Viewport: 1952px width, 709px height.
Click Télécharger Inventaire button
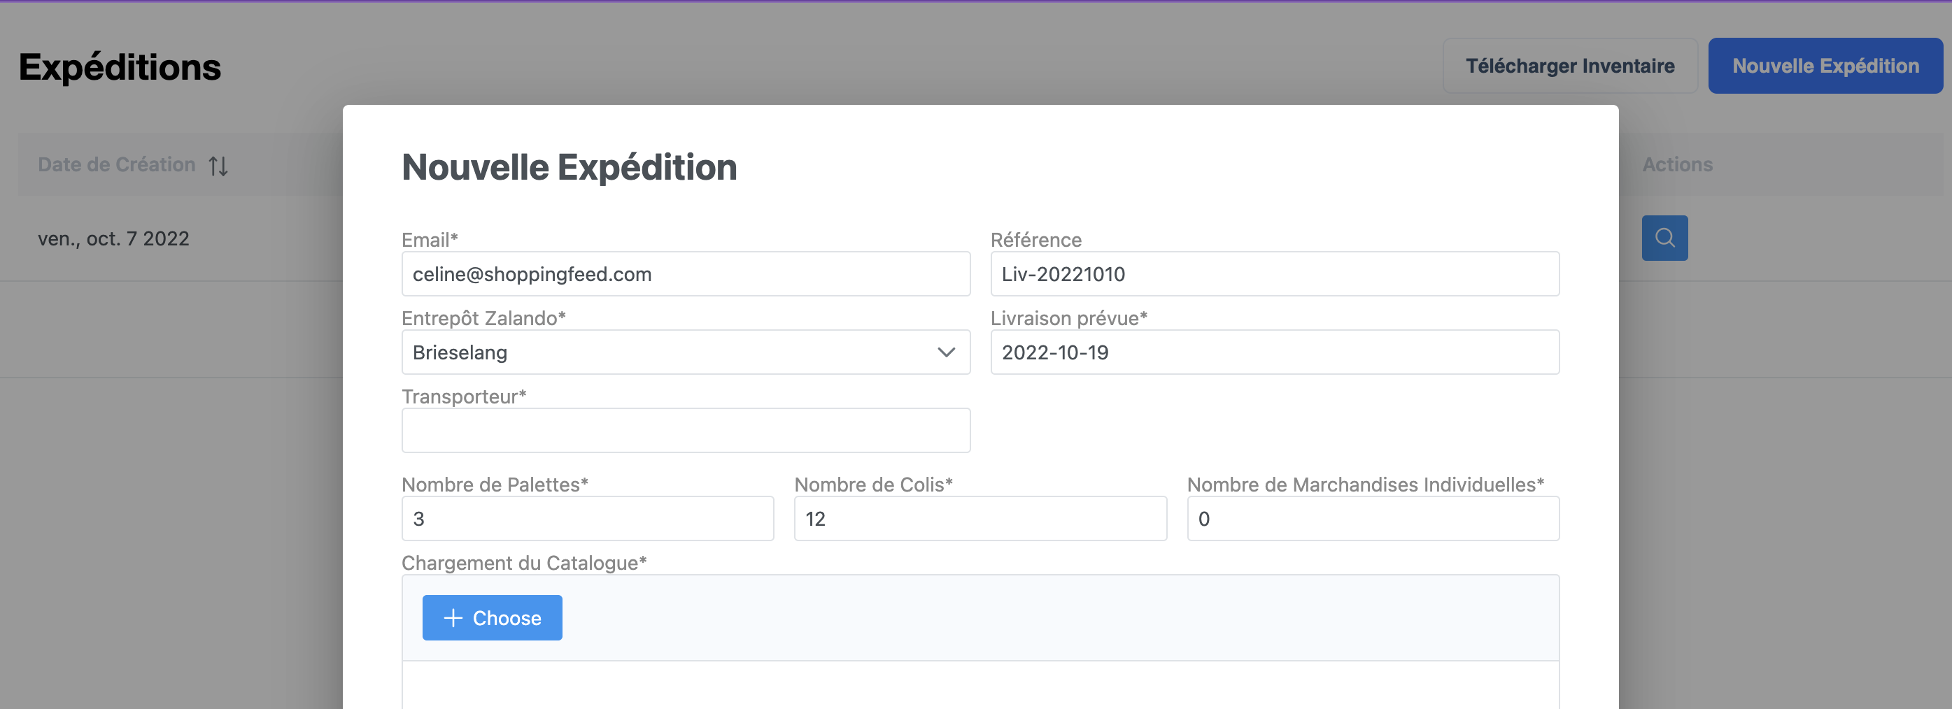pyautogui.click(x=1569, y=66)
